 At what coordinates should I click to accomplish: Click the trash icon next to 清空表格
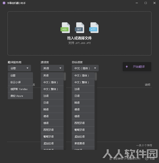pos(111,158)
